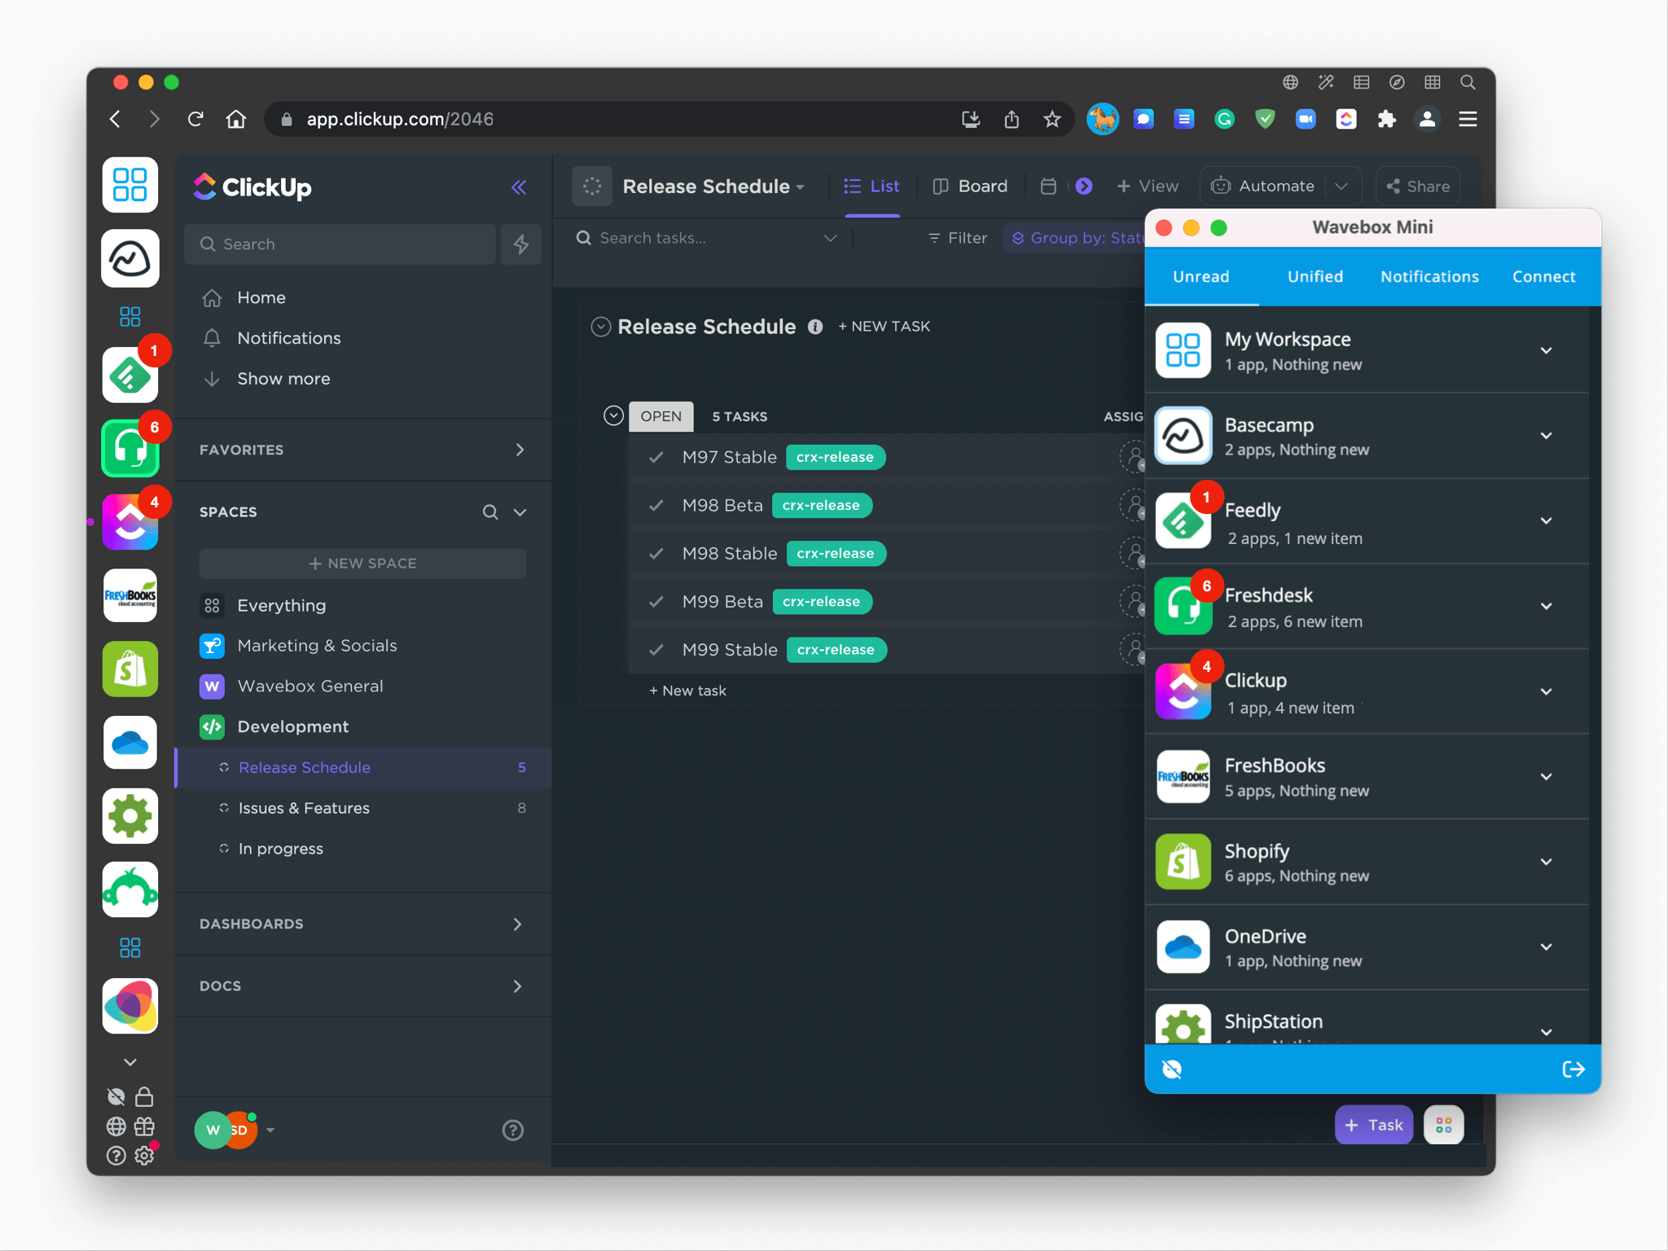
Task: Open the extensions puzzle icon
Action: click(x=1387, y=119)
